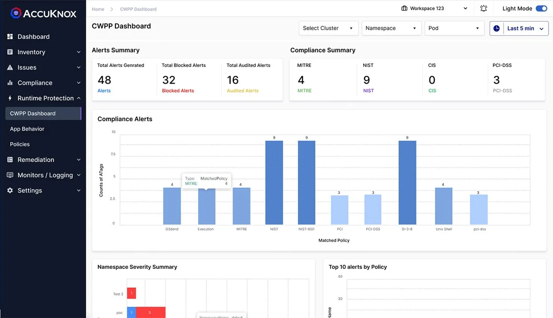Click the Remediation icon in sidebar
Screen dimensions: 553x318
[10, 159]
